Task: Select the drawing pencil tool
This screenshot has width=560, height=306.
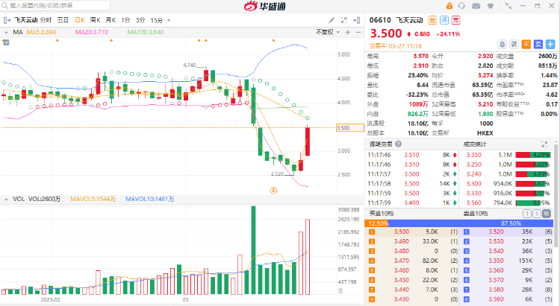Action: (332, 20)
